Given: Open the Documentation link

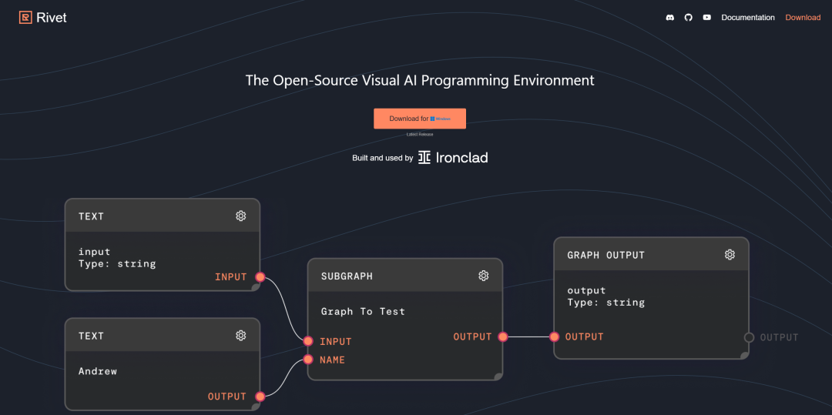Looking at the screenshot, I should tap(747, 18).
